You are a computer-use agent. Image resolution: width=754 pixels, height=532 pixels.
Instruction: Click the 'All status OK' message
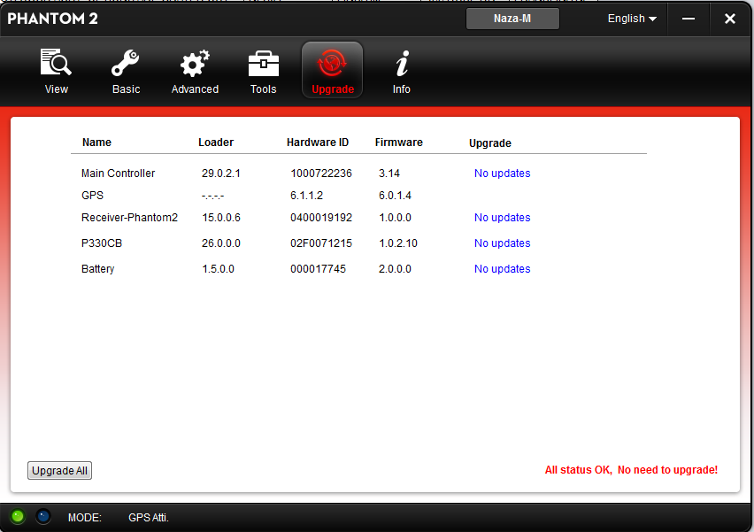click(x=631, y=470)
